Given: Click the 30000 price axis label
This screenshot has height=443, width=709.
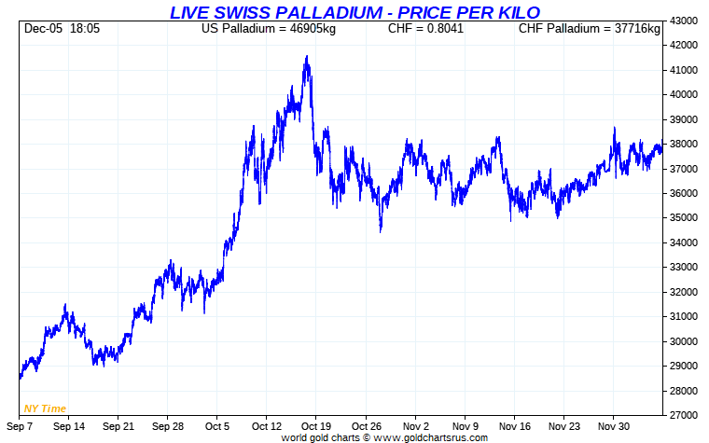Looking at the screenshot, I should tap(683, 341).
